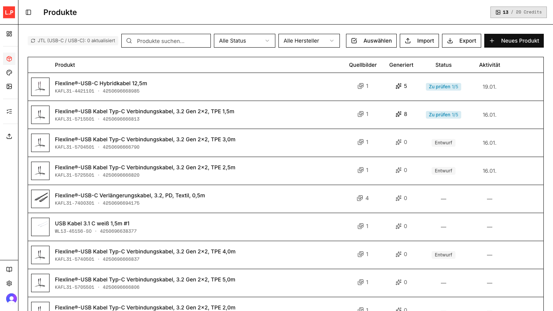The width and height of the screenshot is (553, 311).
Task: Open Flexline Verbindungskabel TPE 5,0m product name
Action: point(145,280)
